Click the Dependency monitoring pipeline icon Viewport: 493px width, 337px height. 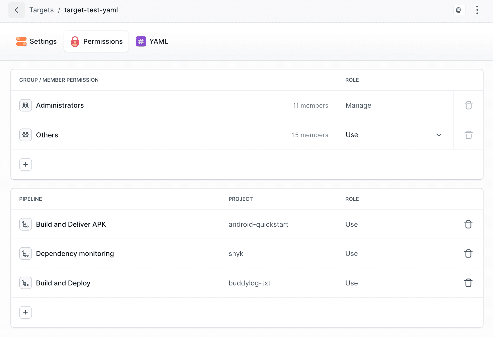point(25,253)
